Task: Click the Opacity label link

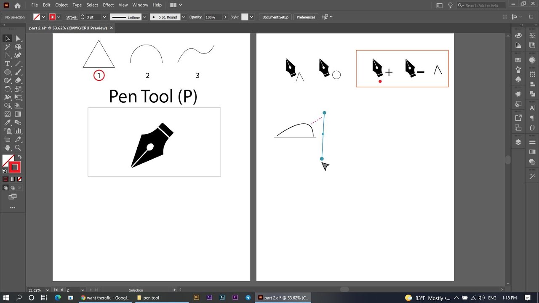Action: 196,17
